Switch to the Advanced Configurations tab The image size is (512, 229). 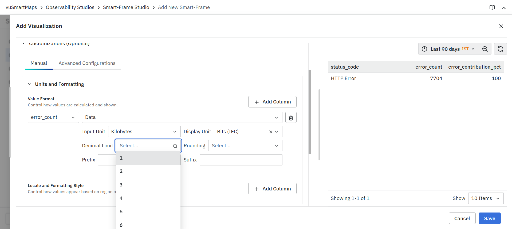(87, 63)
